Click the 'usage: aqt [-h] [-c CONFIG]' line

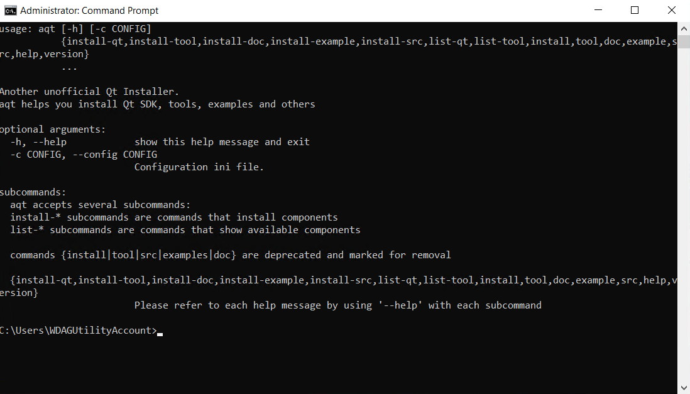[75, 29]
